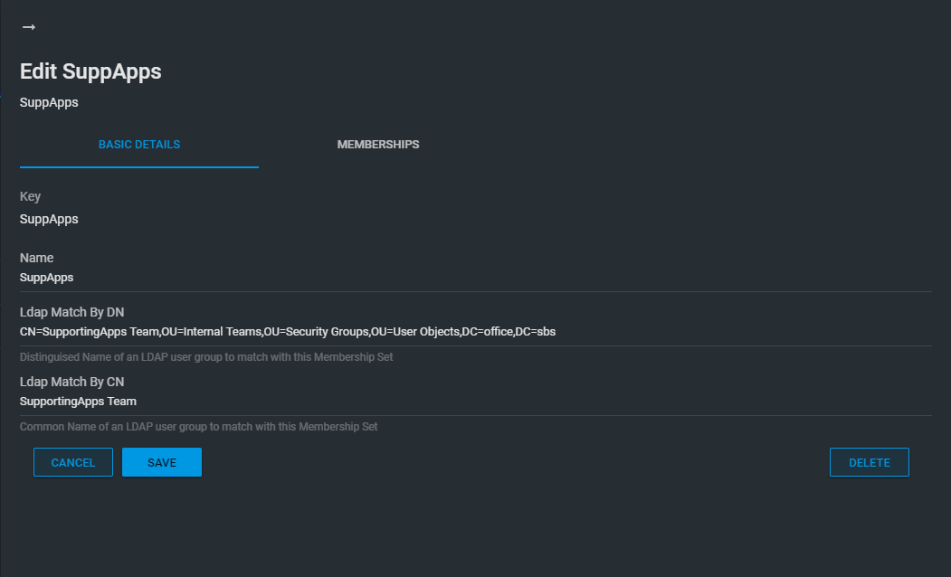Click the Name field label
The height and width of the screenshot is (577, 951).
[x=36, y=258]
